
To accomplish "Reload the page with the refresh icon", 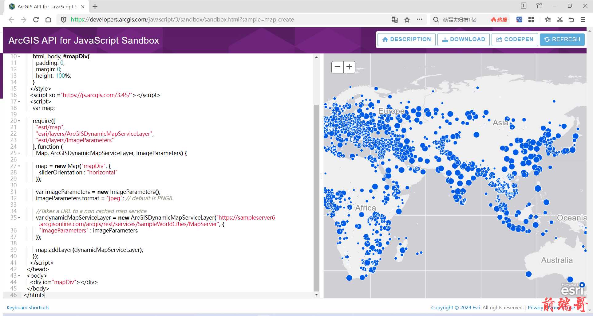I will pos(36,20).
